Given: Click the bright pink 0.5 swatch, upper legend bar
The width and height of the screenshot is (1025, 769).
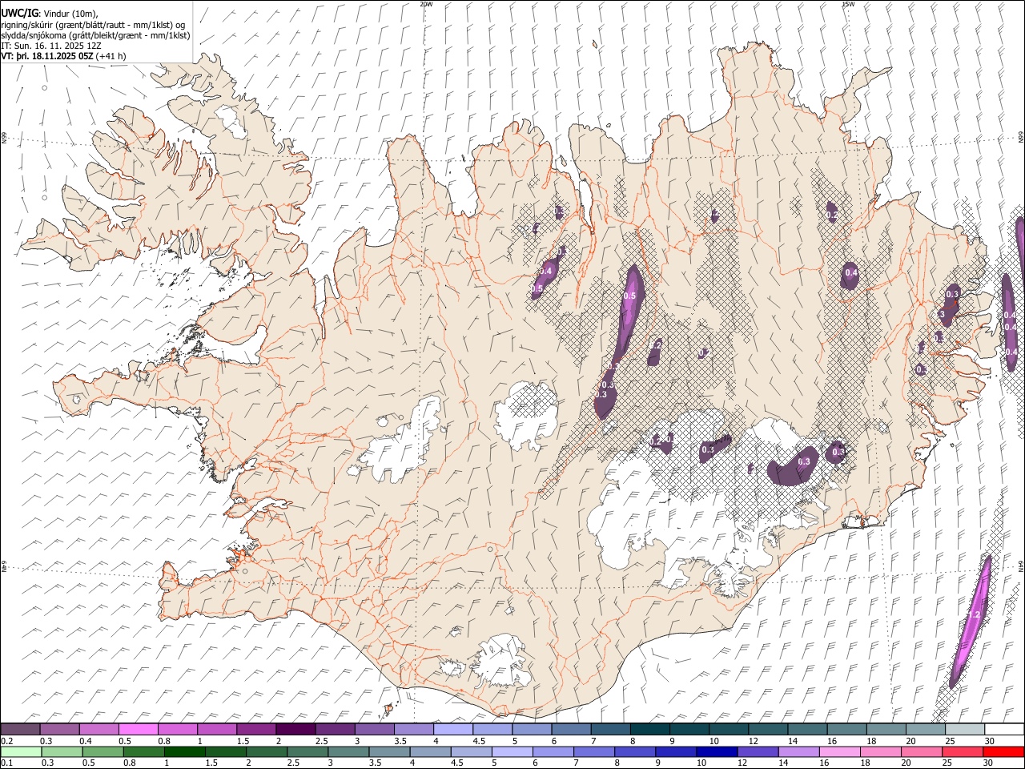Looking at the screenshot, I should tap(139, 729).
